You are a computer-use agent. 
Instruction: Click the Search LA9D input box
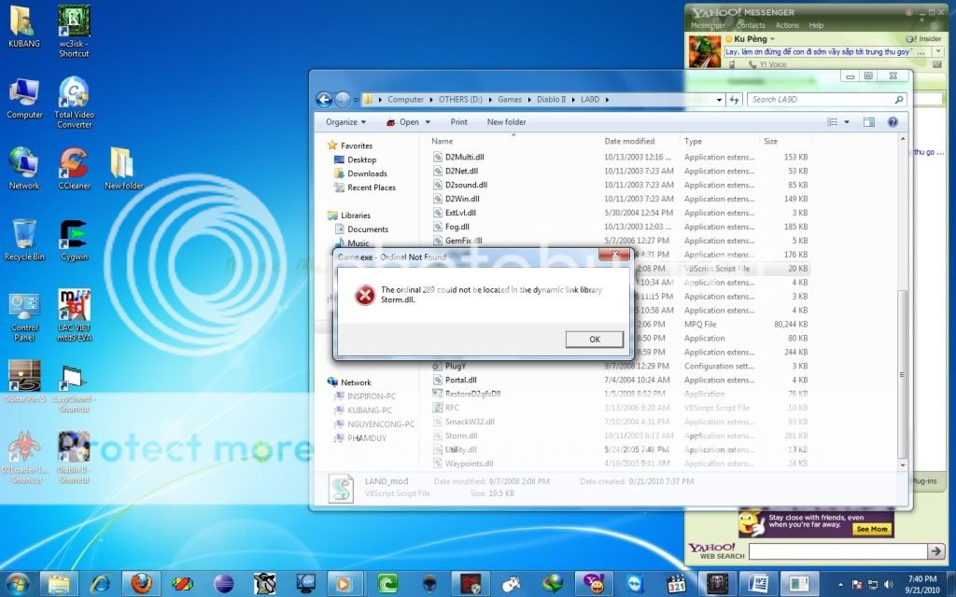click(x=826, y=99)
